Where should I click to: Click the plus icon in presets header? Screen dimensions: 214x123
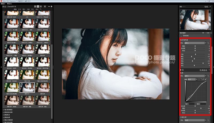pyautogui.click(x=51, y=7)
